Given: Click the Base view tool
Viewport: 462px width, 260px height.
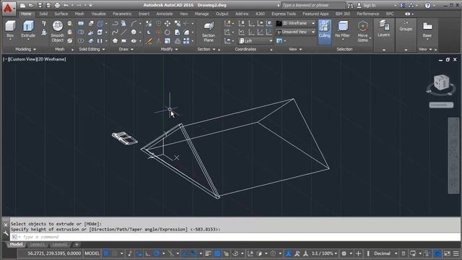Looking at the screenshot, I should point(427,30).
